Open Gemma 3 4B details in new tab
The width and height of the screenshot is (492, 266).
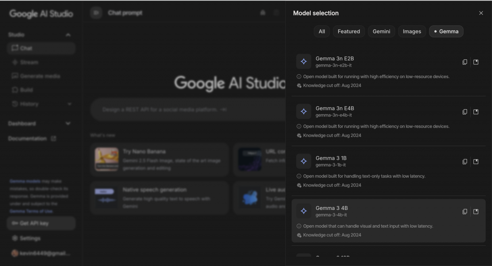point(476,211)
